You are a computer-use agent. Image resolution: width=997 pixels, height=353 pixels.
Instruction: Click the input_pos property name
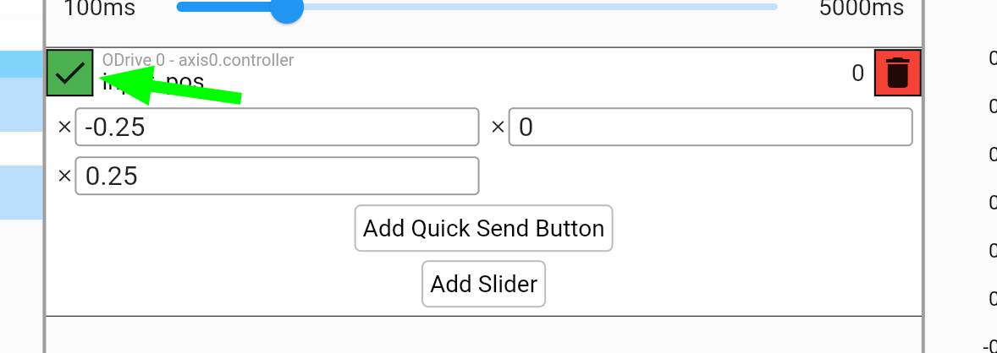point(153,83)
